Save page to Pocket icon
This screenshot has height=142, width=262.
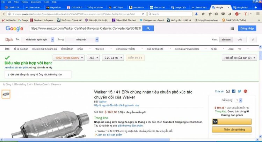pyautogui.click(x=223, y=14)
